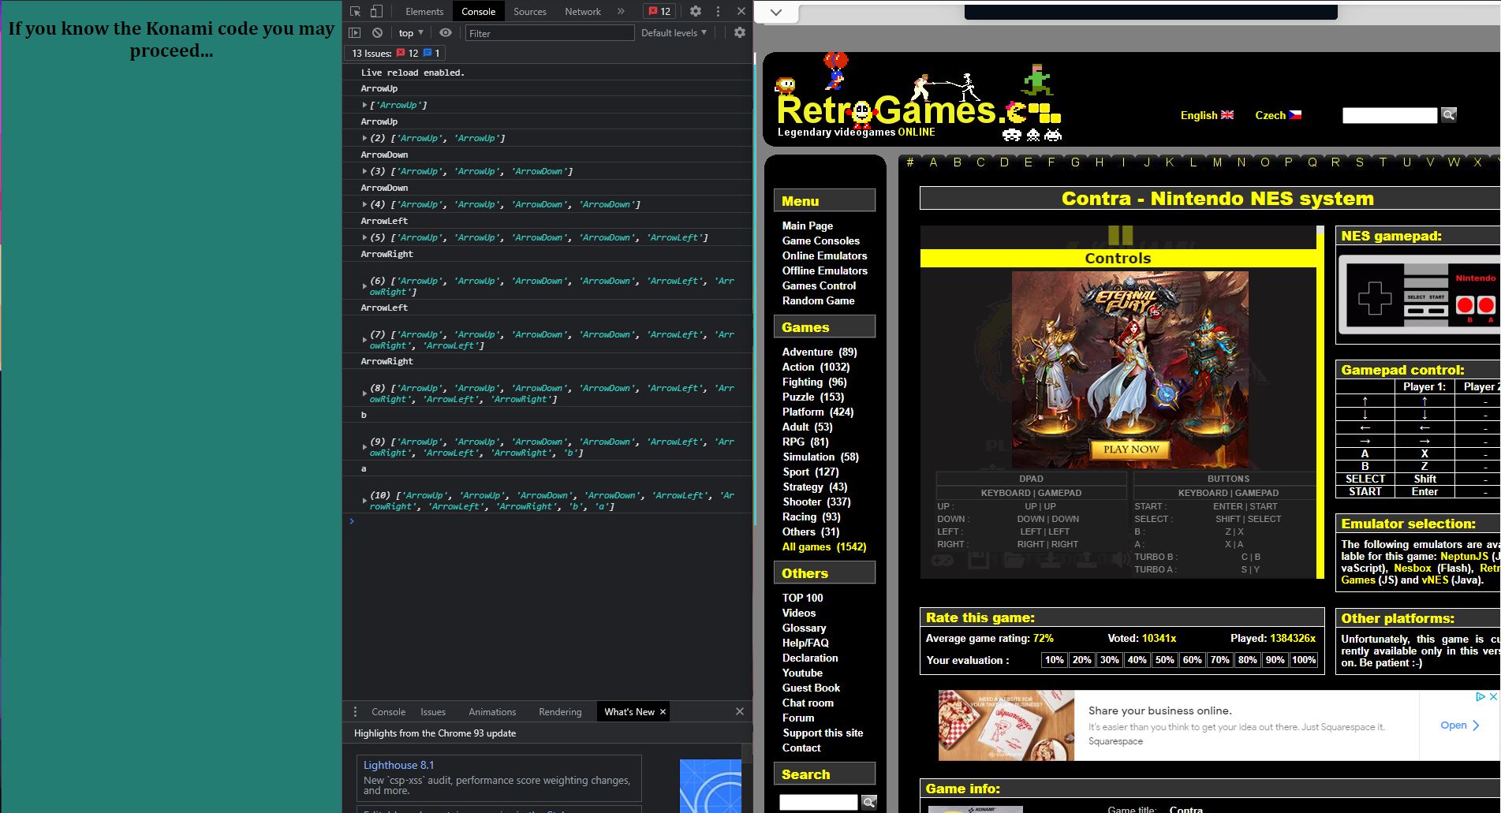Open the All games (1542) link
1501x813 pixels.
(x=824, y=546)
